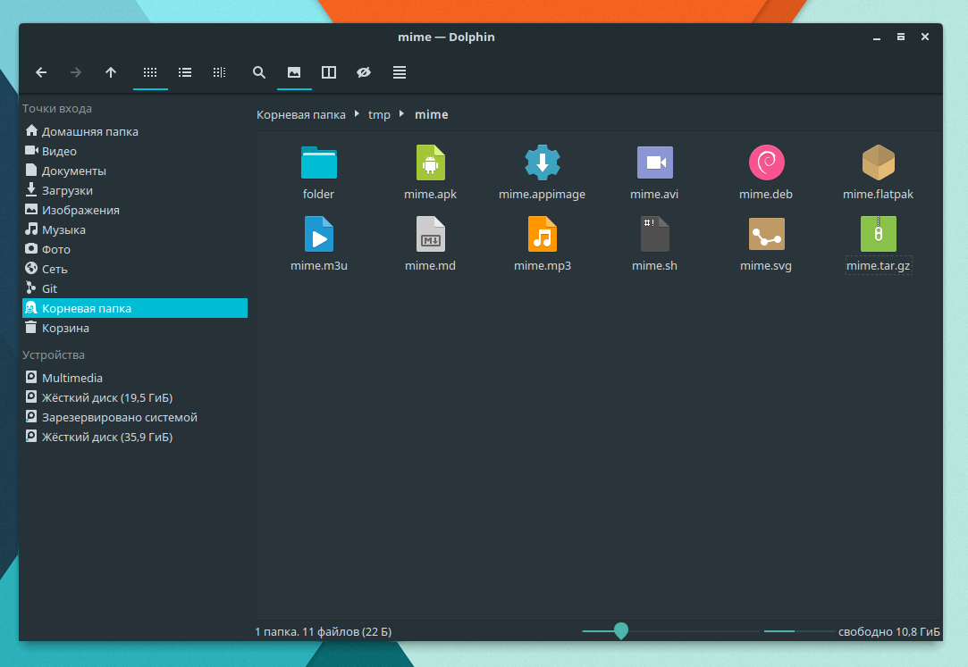968x667 pixels.
Task: Switch to icons view mode
Action: 150,72
